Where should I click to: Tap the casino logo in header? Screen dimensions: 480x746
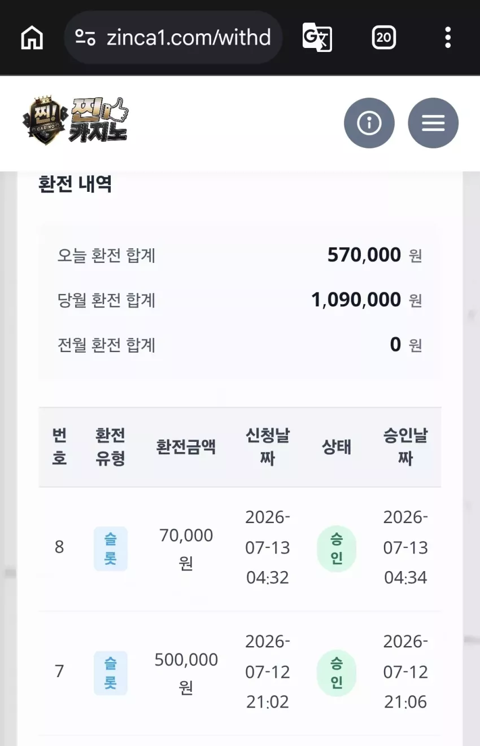76,121
